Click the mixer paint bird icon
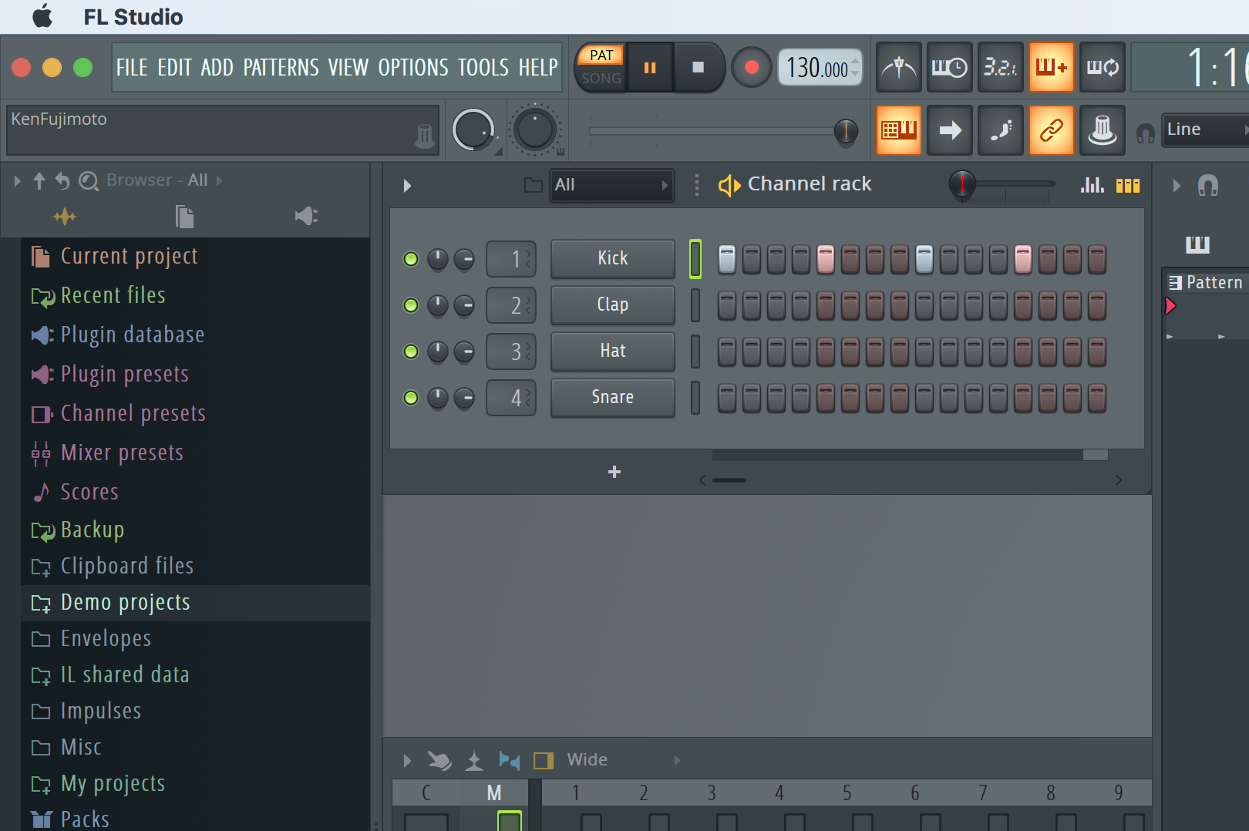Viewport: 1249px width, 831px height. pyautogui.click(x=439, y=761)
